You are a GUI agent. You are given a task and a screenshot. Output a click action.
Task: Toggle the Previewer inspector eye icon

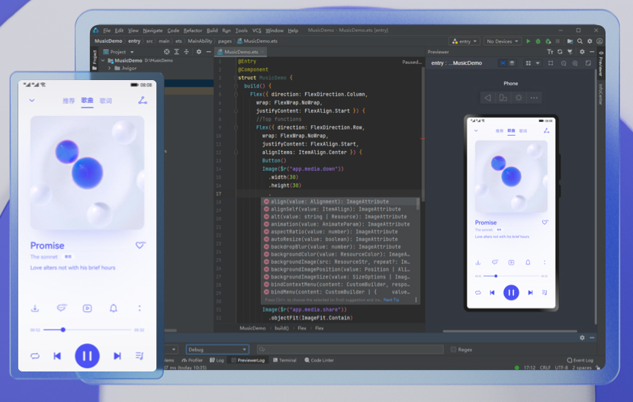(x=503, y=63)
